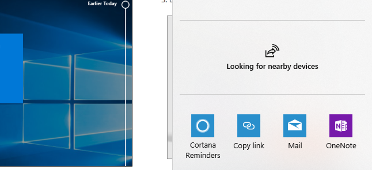
Task: Click the gray scrollbar beside share panel
Action: coord(170,86)
